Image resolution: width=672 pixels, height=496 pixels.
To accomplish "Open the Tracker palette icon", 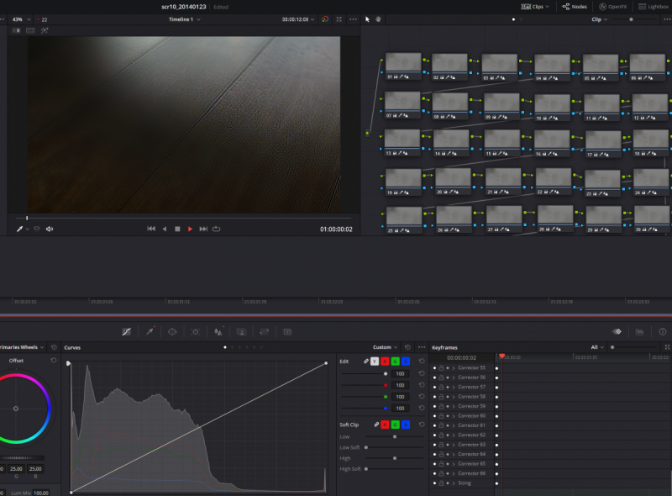I will (x=195, y=332).
